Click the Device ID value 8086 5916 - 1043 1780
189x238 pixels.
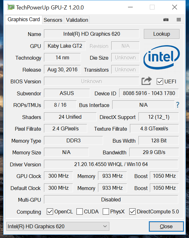(149, 93)
